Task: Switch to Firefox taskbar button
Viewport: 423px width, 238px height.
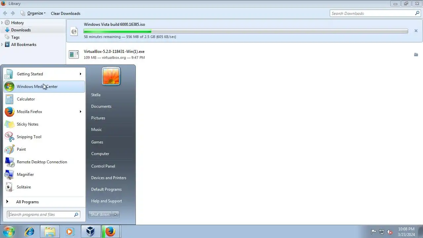Action: pyautogui.click(x=110, y=232)
